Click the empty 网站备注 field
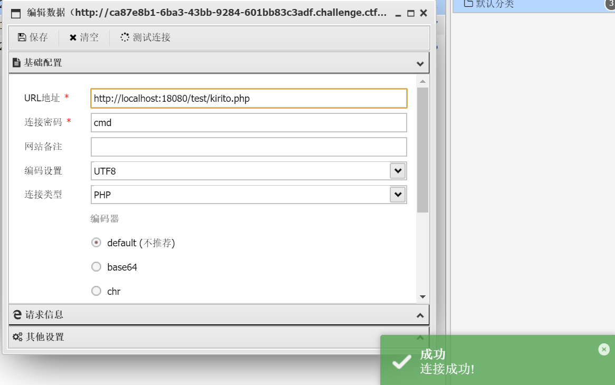Viewport: 615px width, 385px height. (x=248, y=147)
